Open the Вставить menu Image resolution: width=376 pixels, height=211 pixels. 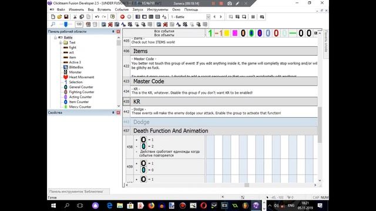104,9
